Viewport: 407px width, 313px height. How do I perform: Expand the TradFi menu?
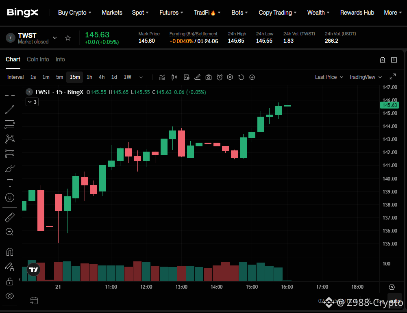207,13
